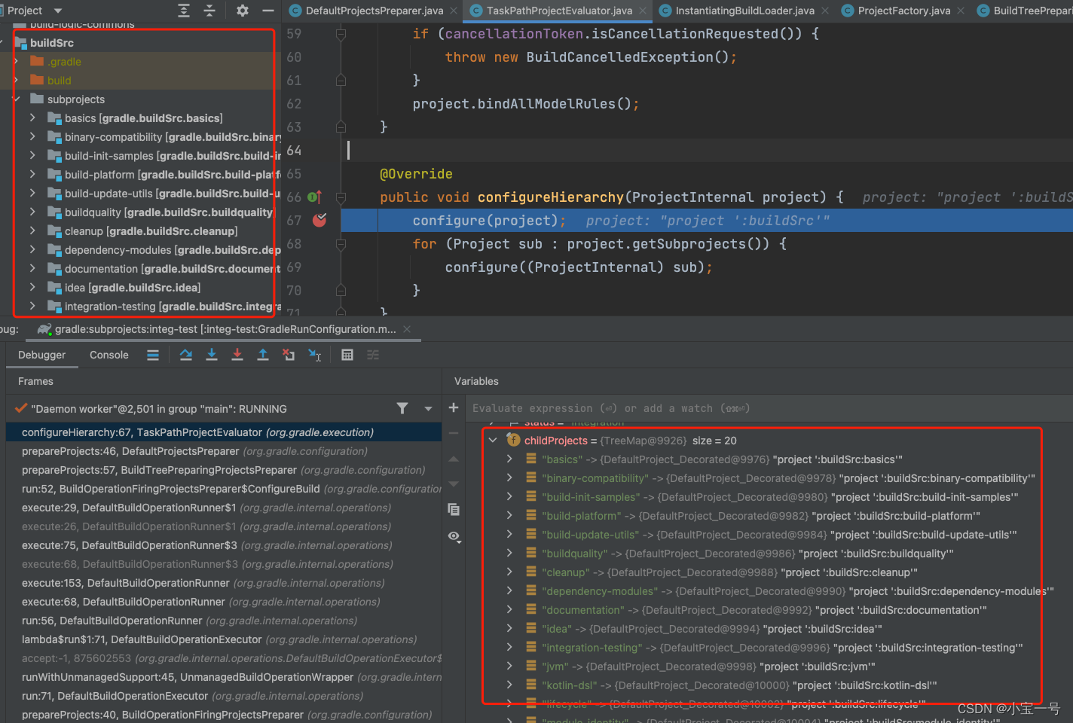The image size is (1073, 723).
Task: Expand the "basics" map entry
Action: click(x=509, y=459)
